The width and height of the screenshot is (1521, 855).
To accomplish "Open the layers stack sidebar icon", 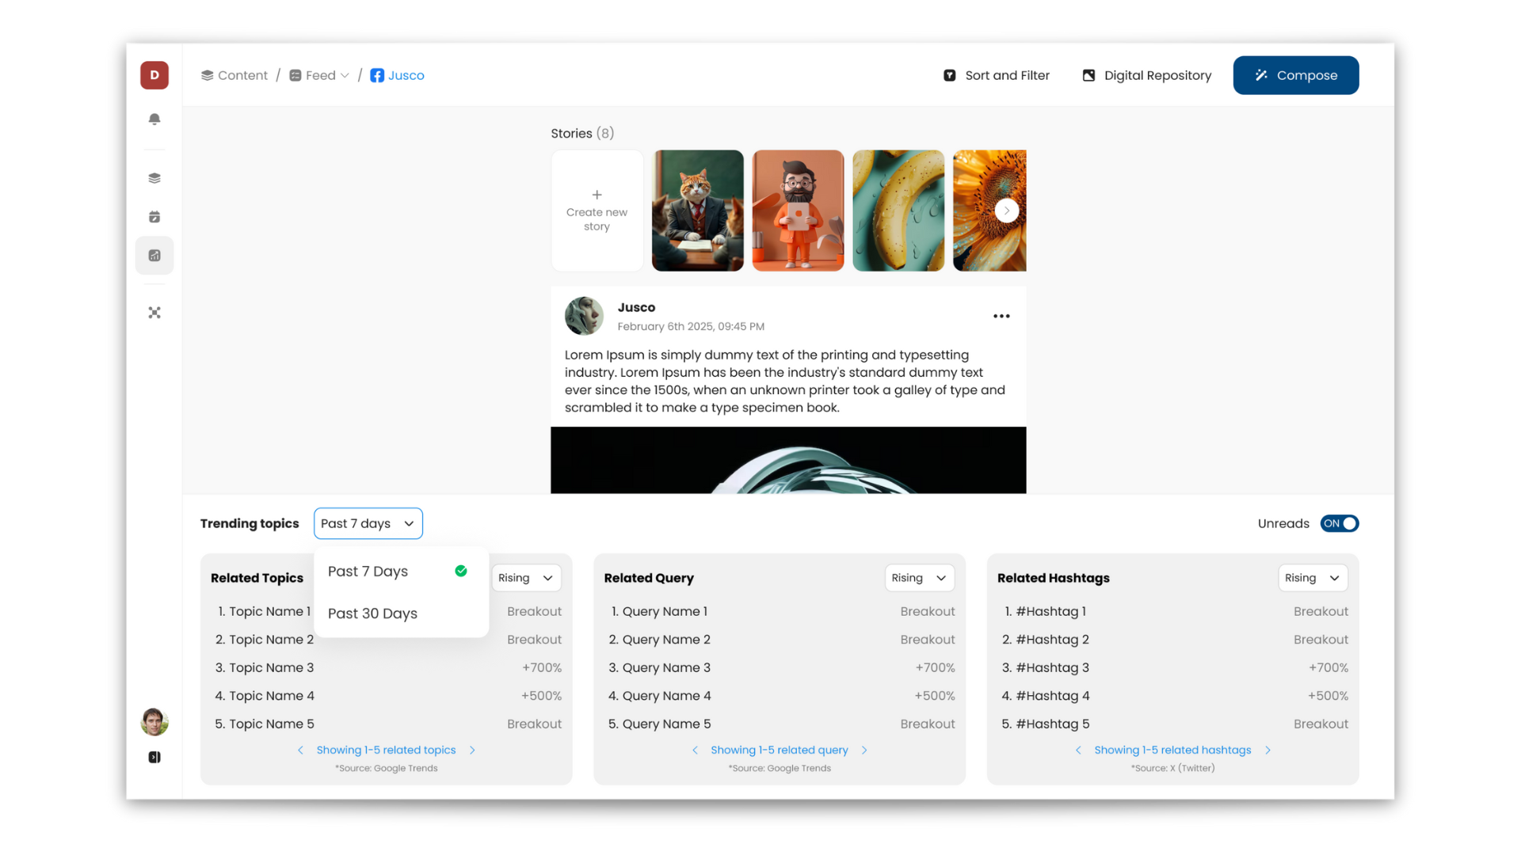I will 154,178.
